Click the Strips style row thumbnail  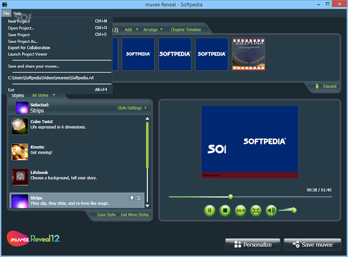click(20, 201)
